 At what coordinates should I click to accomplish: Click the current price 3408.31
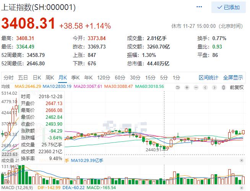pyautogui.click(x=28, y=23)
